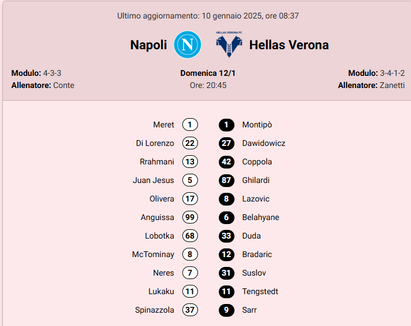Click Sarr's number 9 badge
411x326 pixels.
coord(227,310)
